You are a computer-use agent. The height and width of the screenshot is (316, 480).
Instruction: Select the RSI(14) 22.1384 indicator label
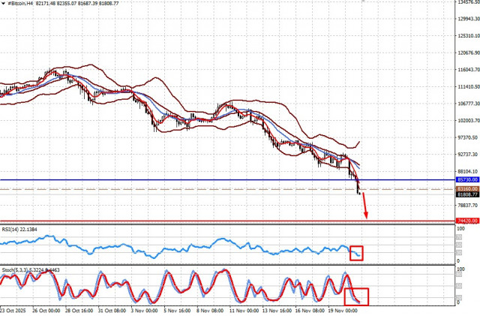pyautogui.click(x=19, y=229)
